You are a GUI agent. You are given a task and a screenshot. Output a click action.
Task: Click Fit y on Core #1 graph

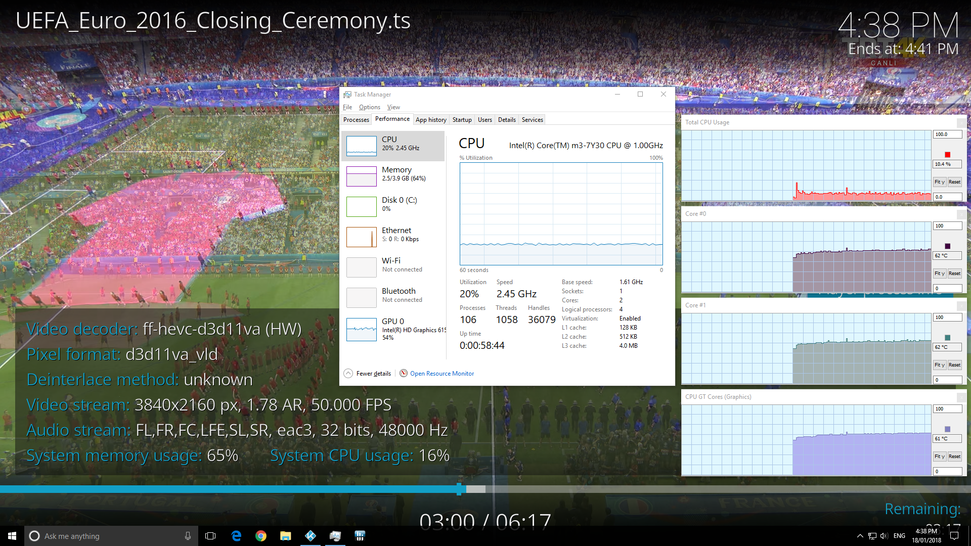[x=940, y=365]
